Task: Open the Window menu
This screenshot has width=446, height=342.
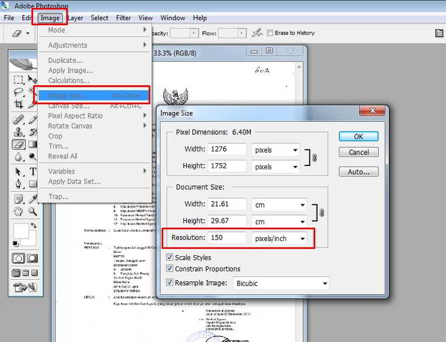Action: (x=173, y=18)
